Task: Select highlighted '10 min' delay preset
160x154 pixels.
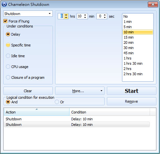Action: (138, 32)
